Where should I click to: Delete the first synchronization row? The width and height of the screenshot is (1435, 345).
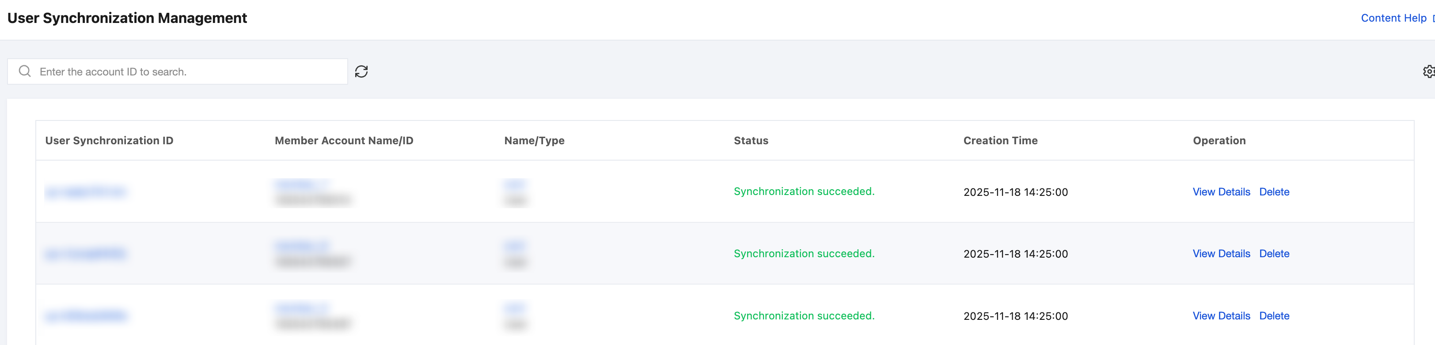coord(1274,192)
